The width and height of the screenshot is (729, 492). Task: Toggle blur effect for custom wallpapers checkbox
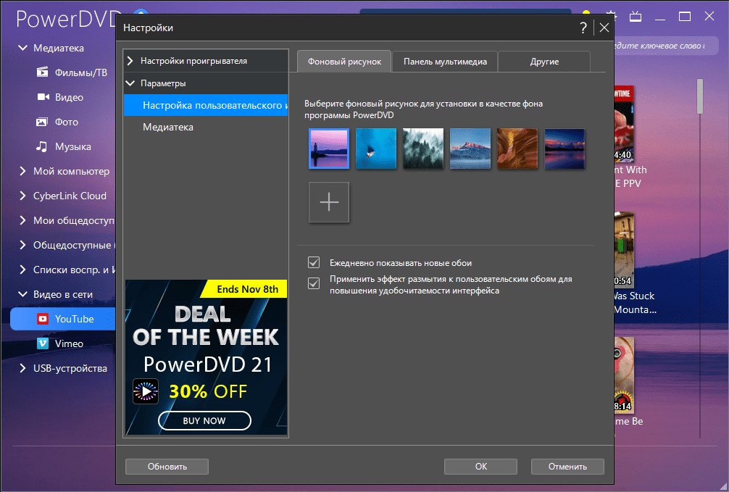[x=314, y=283]
